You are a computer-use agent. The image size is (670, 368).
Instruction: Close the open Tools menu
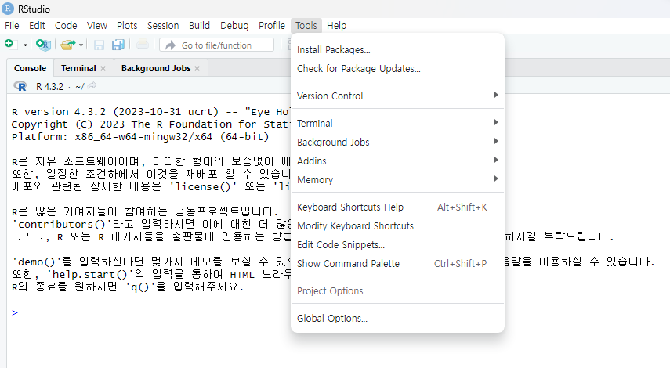[x=306, y=26]
